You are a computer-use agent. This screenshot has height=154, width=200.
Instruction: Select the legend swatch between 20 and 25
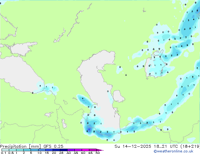[56, 150]
